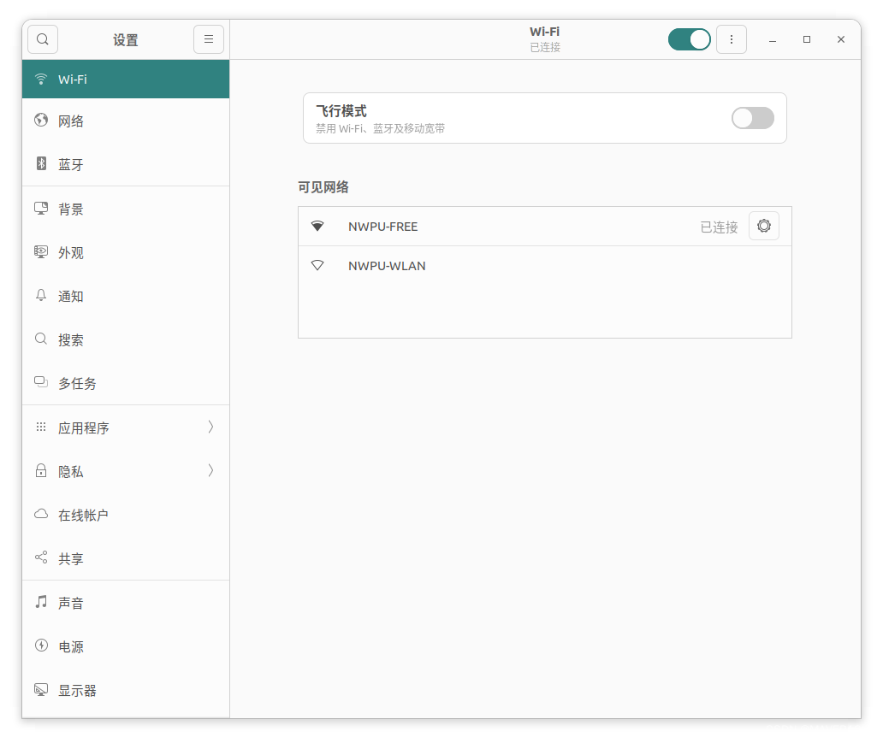Viewport: 883px width, 743px height.
Task: Open the 网络 (Network) panel
Action: coord(126,121)
